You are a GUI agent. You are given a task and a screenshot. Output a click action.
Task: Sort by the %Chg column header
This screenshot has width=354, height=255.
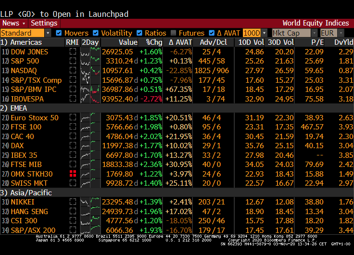[x=154, y=42]
